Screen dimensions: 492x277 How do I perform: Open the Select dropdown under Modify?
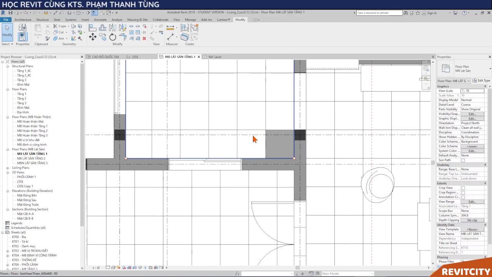coord(7,44)
